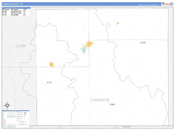The image size is (175, 131).
Task: Click the light blue lake near Coldwater
Action: (84, 49)
